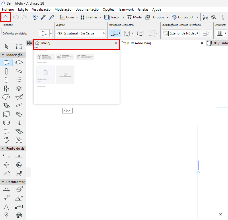Select the trapezoid wall geometry method
228x220 pixels.
[x=140, y=33]
